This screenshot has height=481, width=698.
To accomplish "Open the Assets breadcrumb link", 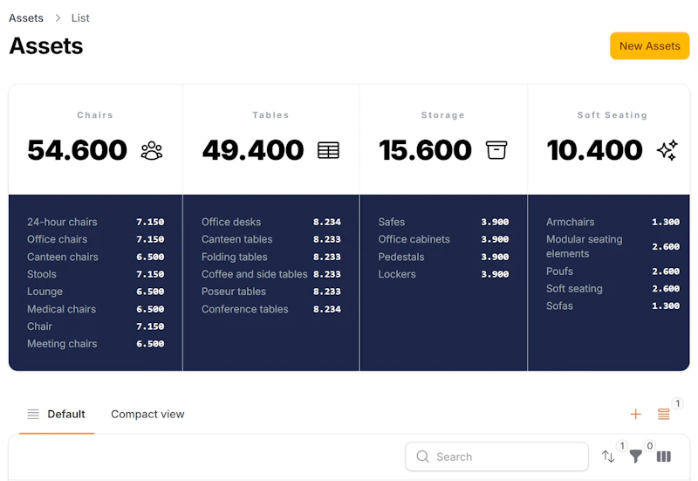I will point(26,17).
